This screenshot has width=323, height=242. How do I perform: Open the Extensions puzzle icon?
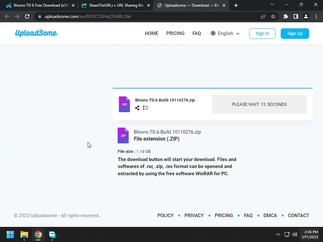[286, 16]
